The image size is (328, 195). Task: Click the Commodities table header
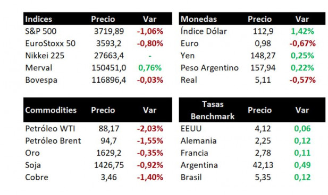point(51,110)
